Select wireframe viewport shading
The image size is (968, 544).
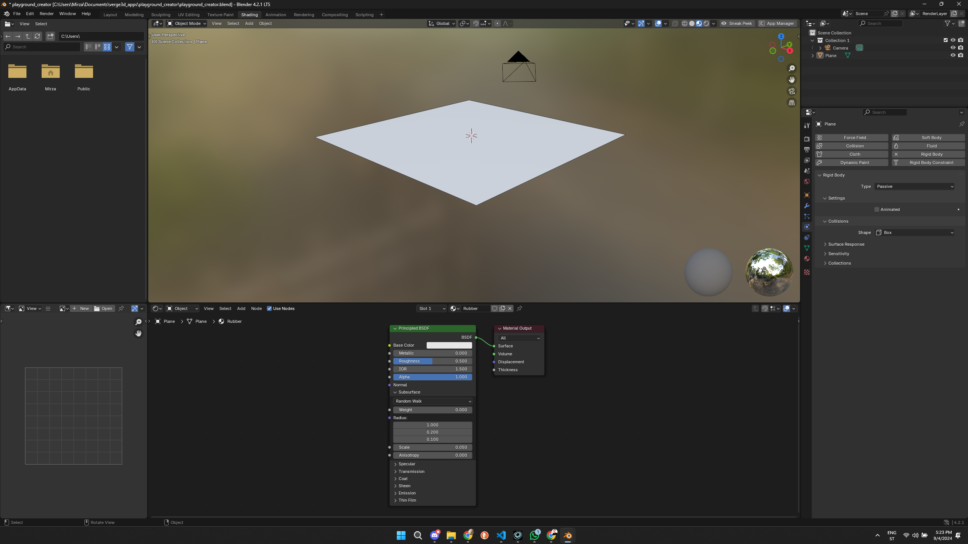(685, 23)
